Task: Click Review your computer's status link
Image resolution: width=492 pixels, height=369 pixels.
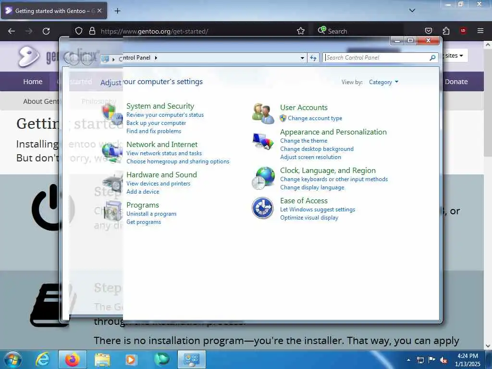Action: (x=165, y=115)
